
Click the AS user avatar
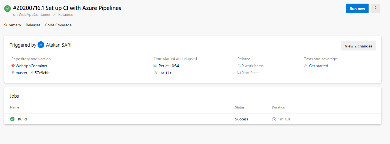coord(41,45)
